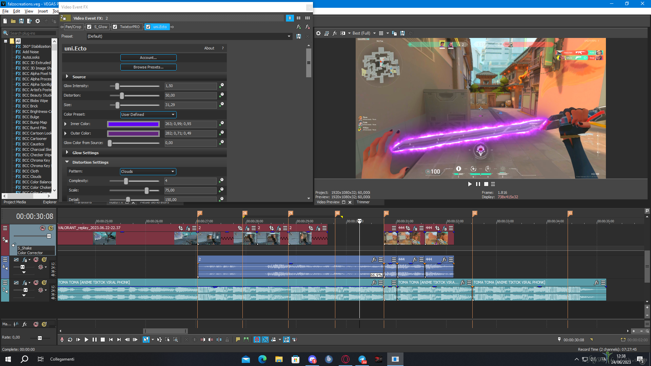
Task: Open the File menu
Action: tap(5, 11)
